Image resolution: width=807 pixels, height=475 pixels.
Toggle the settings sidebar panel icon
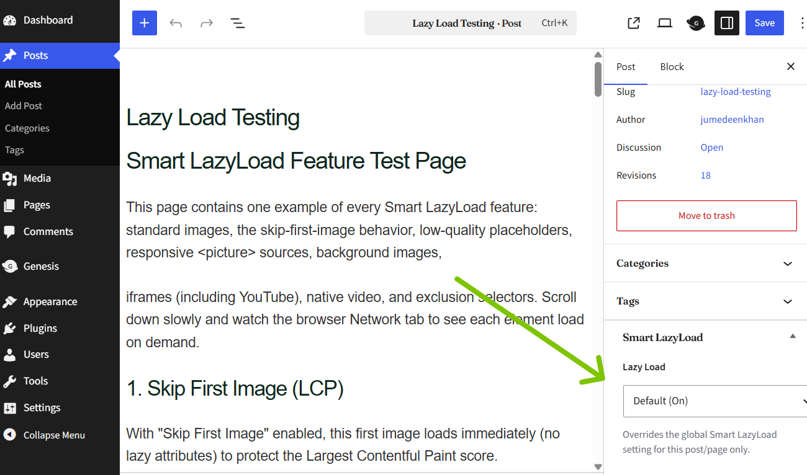pyautogui.click(x=727, y=23)
